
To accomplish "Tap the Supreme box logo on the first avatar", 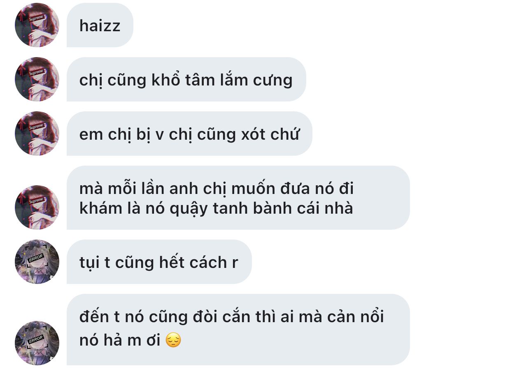I will click(x=36, y=18).
